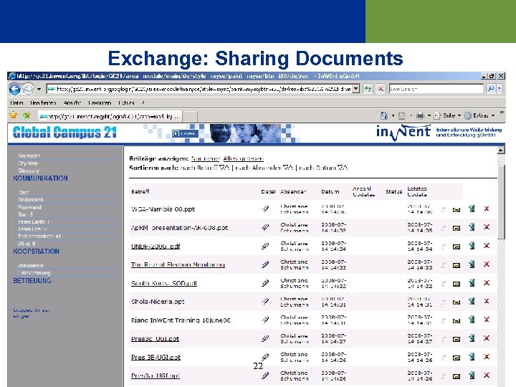This screenshot has height=387, width=516.
Task: Click the envelope icon in UNDP-2006 row
Action: [457, 247]
